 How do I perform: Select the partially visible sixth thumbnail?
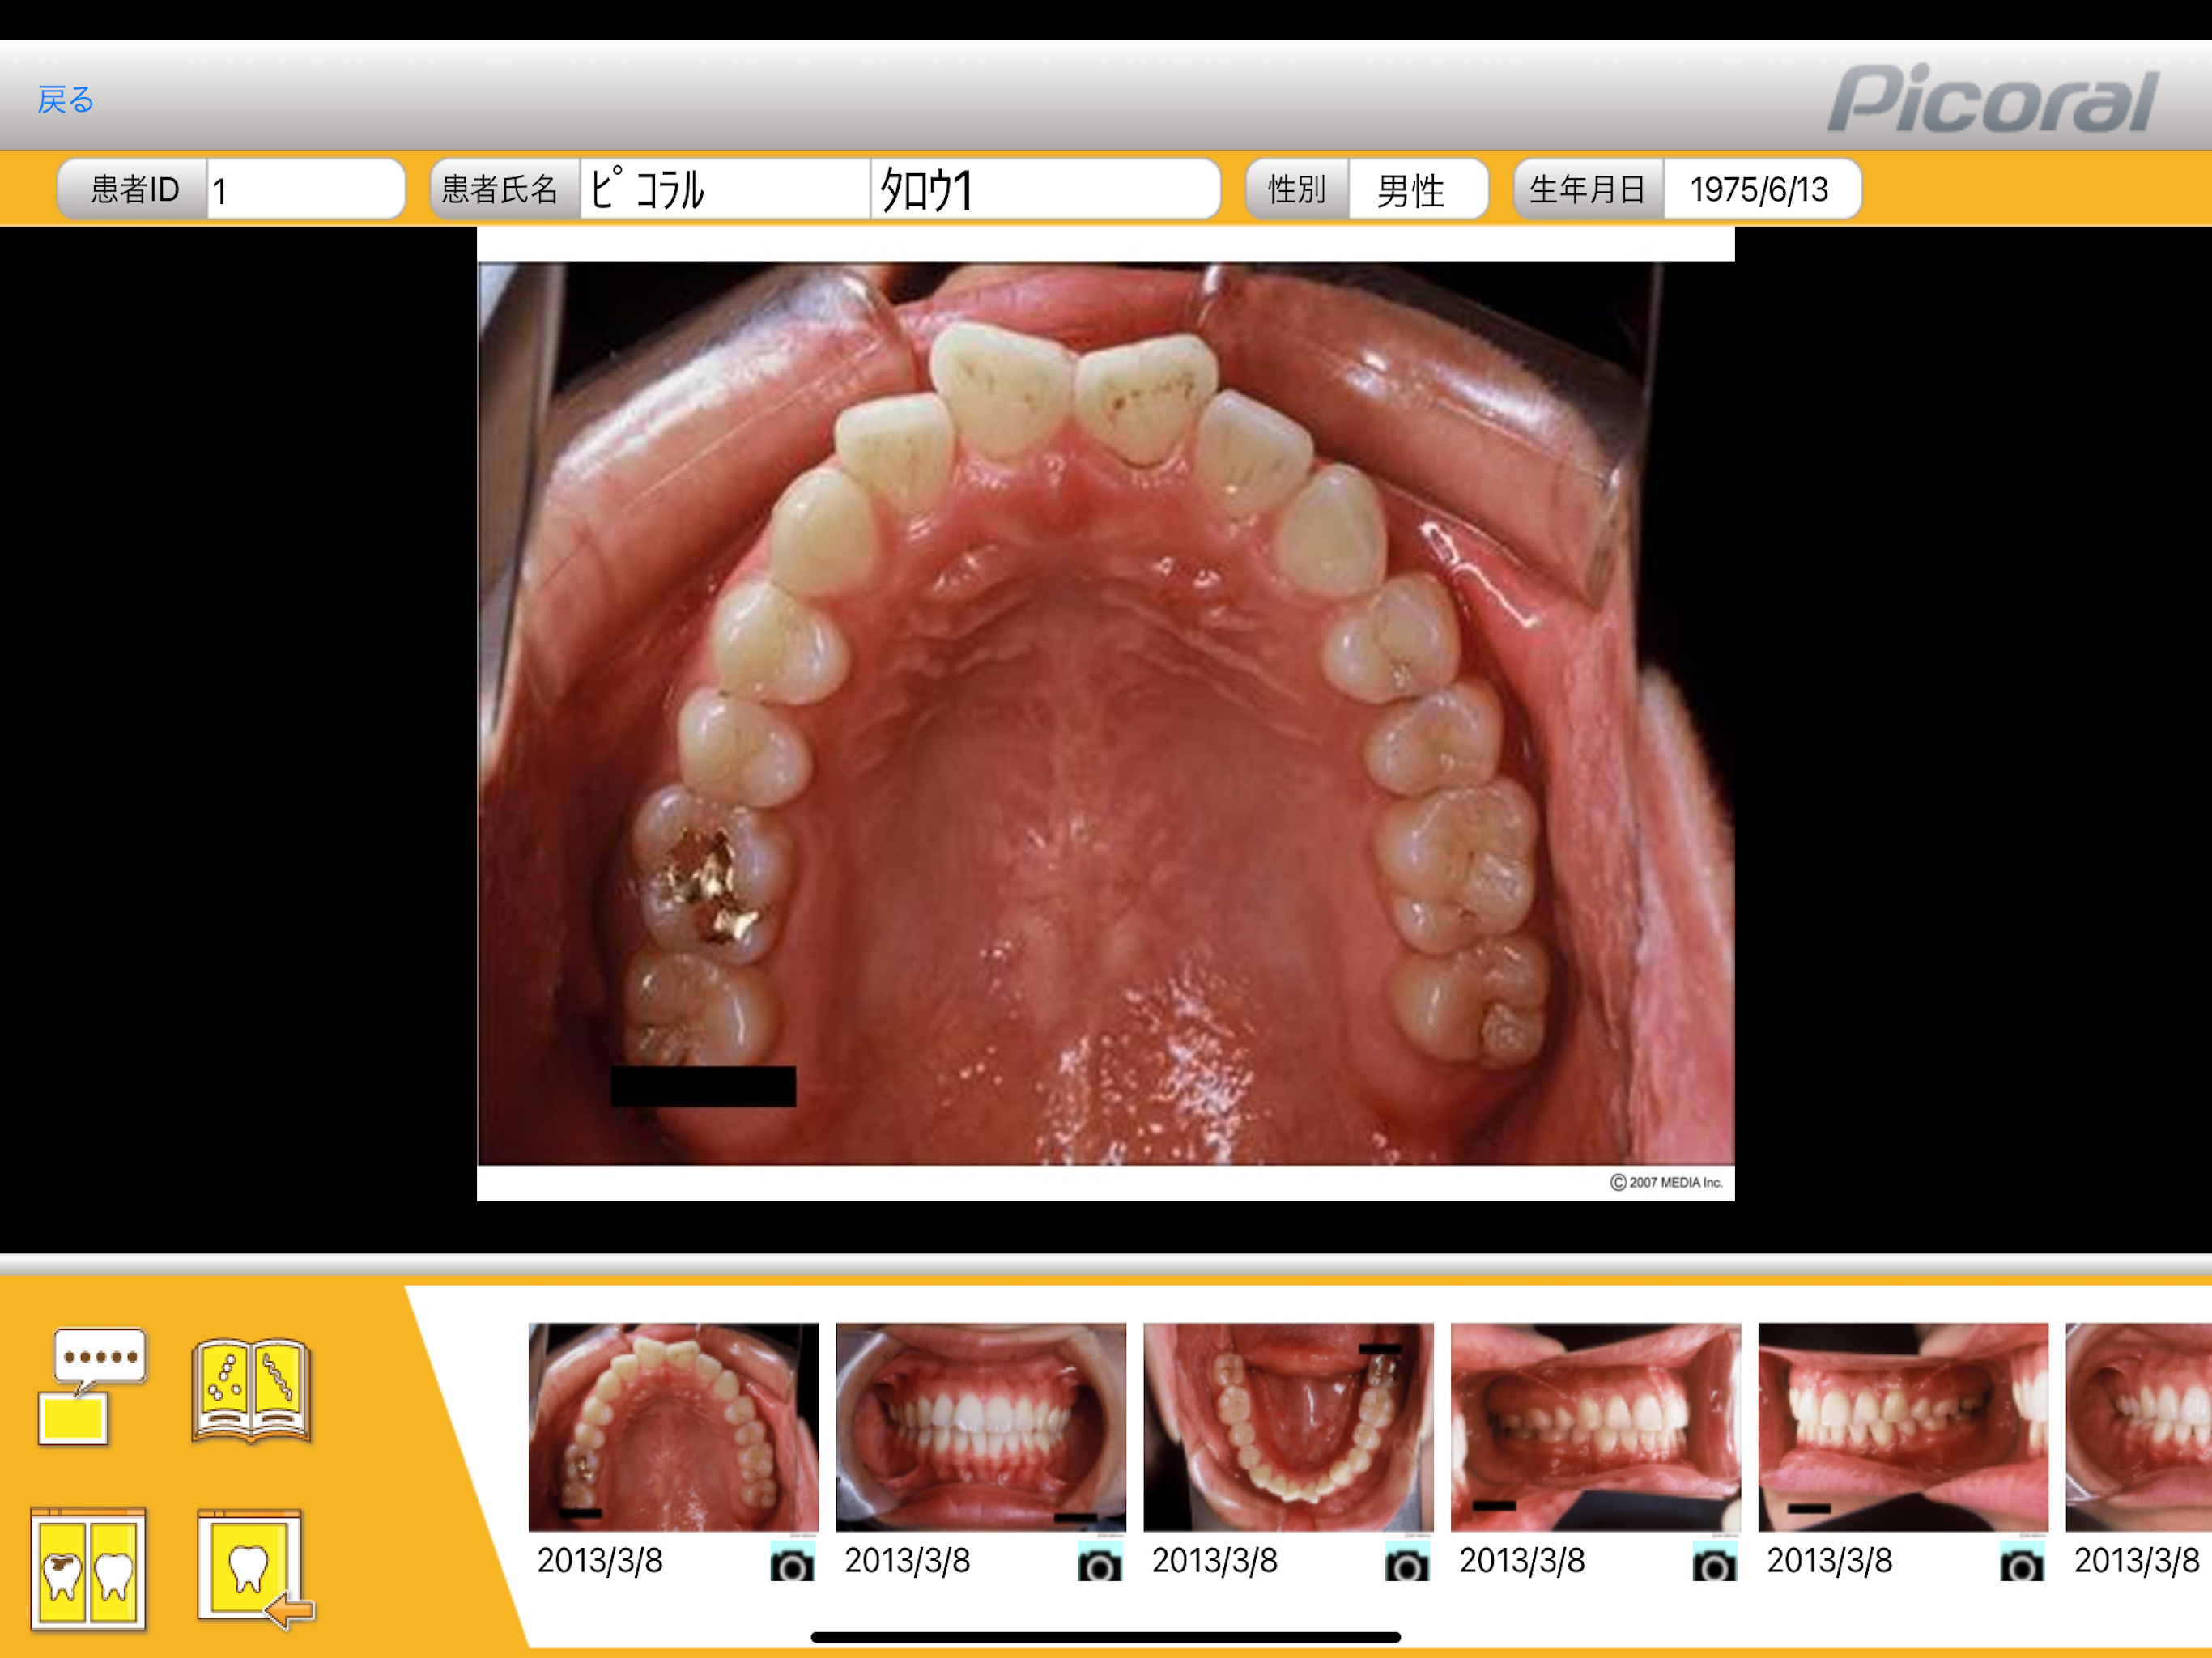2139,1426
